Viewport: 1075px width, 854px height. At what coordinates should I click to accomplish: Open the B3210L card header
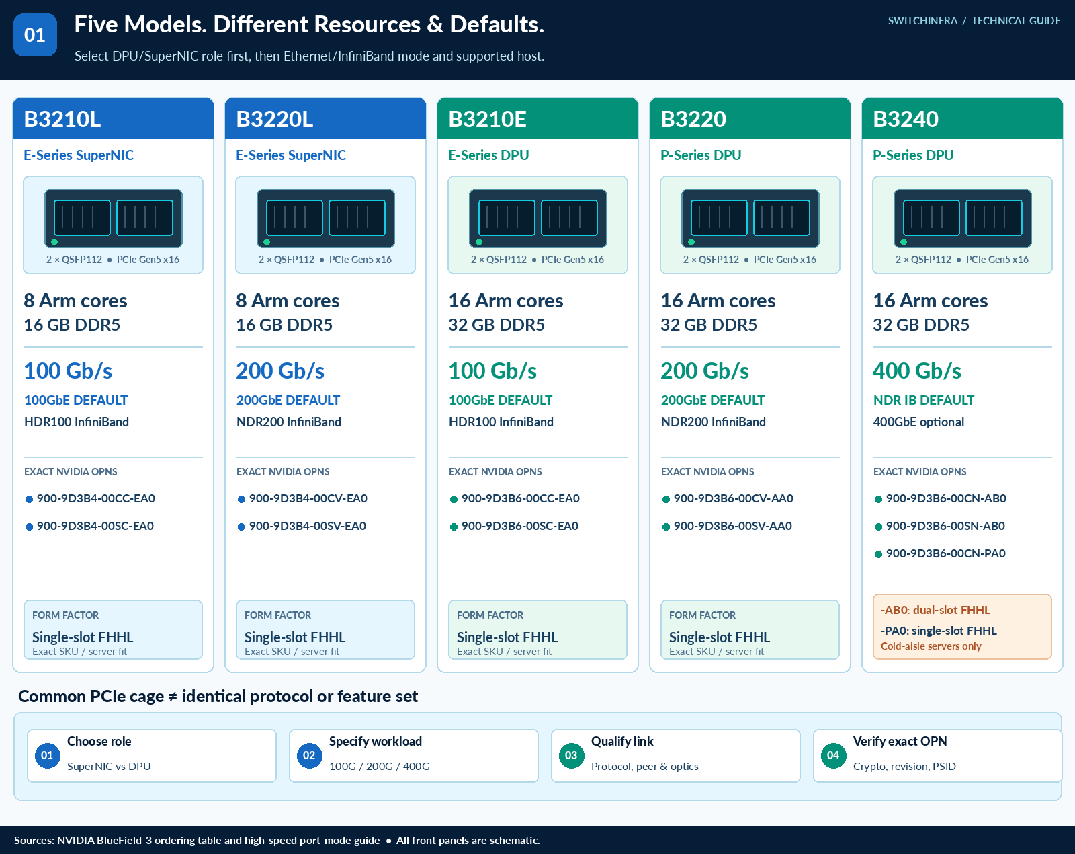(114, 118)
